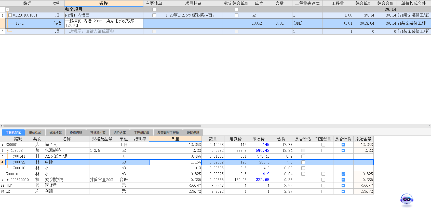
Task: Check 是否暂估 for 32.5(R)水泥 row
Action: pos(303,156)
